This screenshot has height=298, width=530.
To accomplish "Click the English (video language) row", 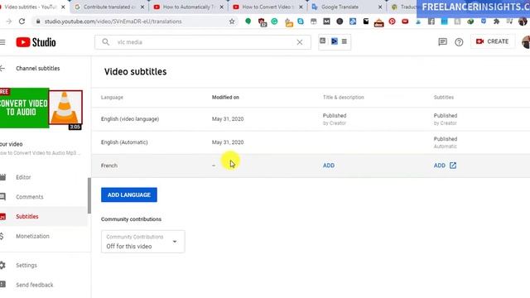I will (311, 119).
